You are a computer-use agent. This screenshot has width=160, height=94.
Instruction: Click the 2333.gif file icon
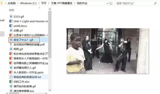pos(11,16)
